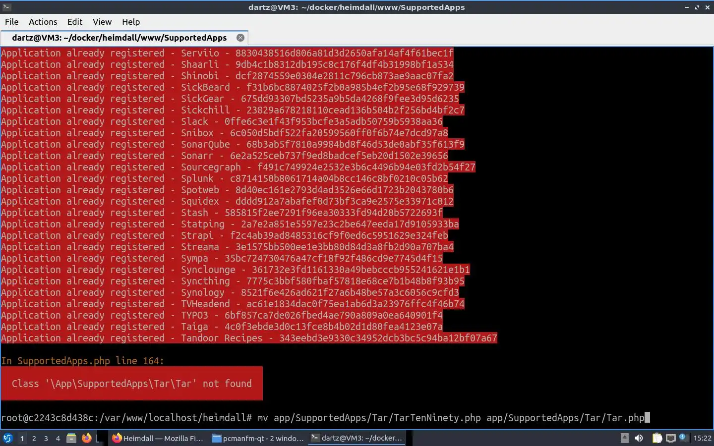Open the Help menu
714x446 pixels.
pos(131,22)
